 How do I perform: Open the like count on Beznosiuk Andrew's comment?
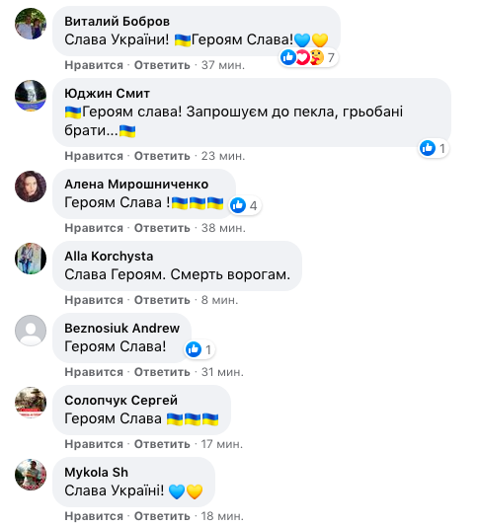point(199,349)
